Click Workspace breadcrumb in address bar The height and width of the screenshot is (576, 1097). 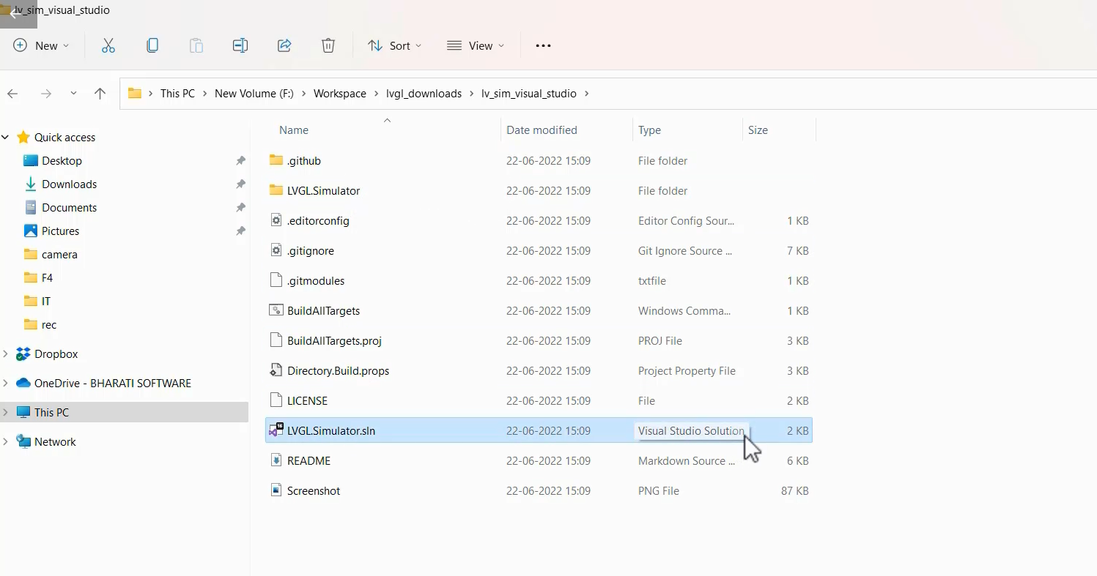tap(340, 94)
